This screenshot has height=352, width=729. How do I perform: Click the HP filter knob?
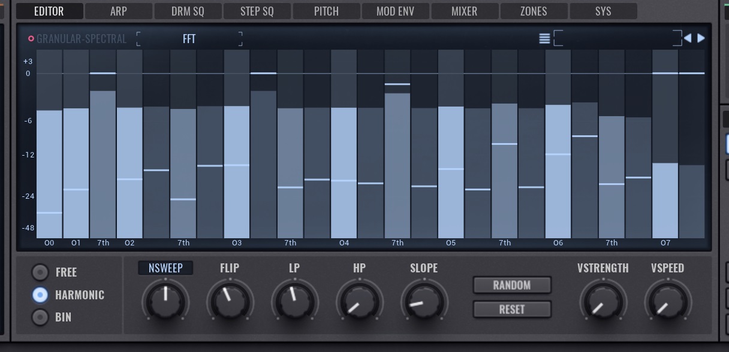360,301
